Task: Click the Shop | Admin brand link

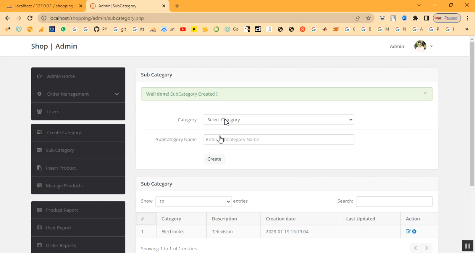Action: pos(54,46)
